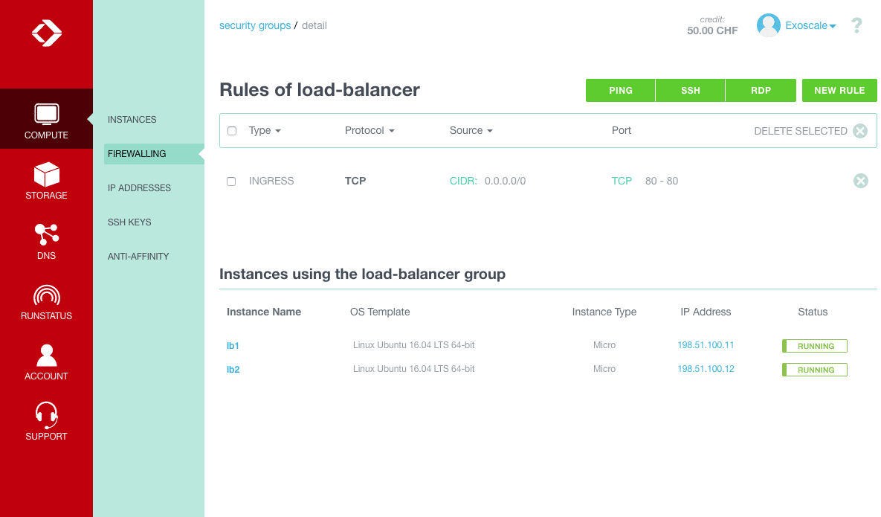881x517 pixels.
Task: Click the Runstatus icon
Action: [x=46, y=295]
